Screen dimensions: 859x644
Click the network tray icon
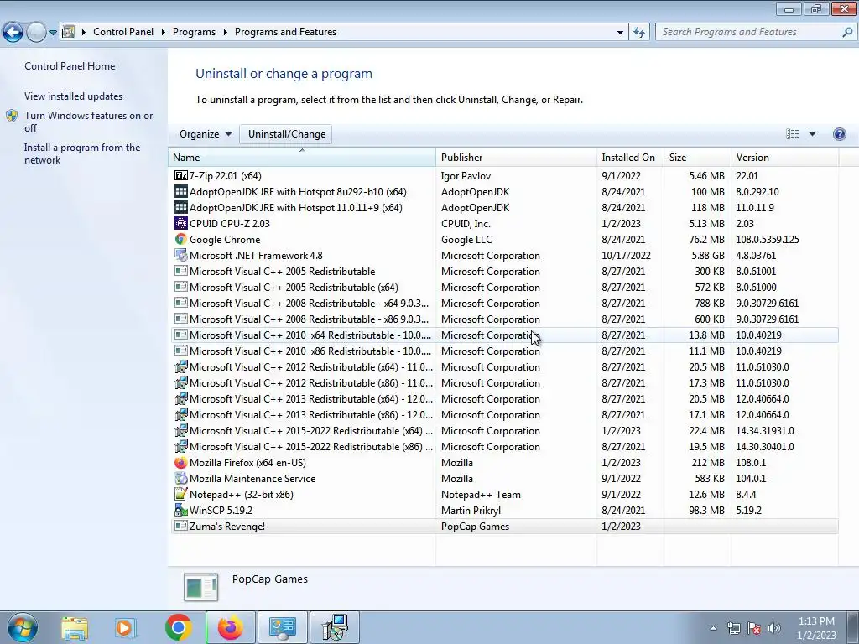click(x=733, y=628)
